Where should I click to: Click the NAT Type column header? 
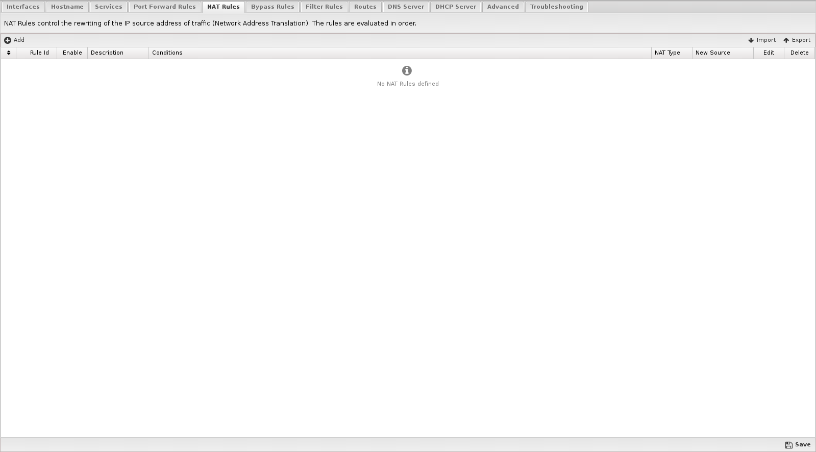coord(672,53)
